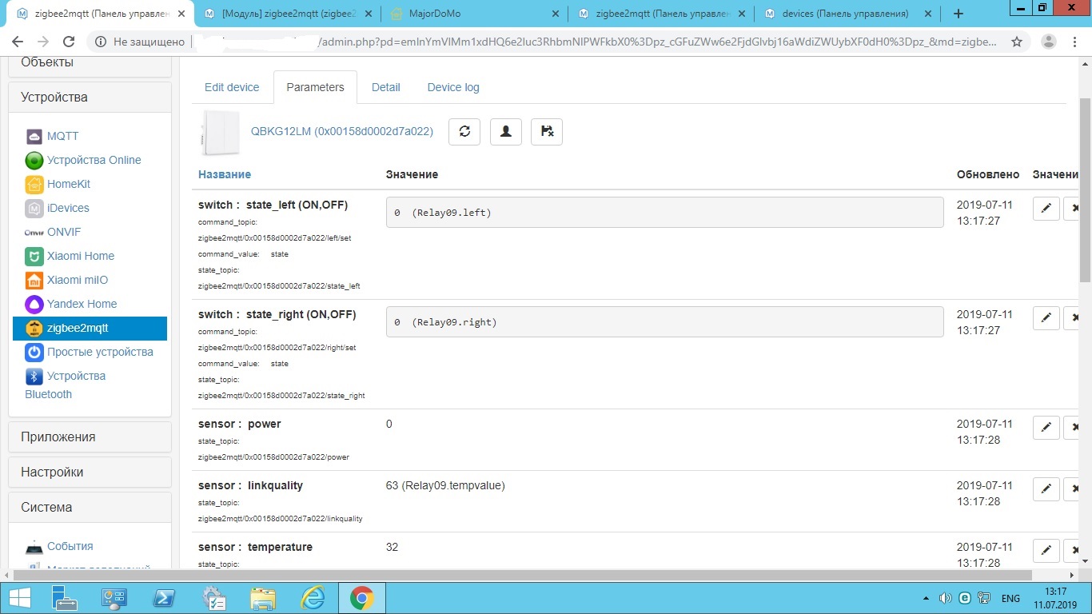Click the pencil for the linkquality sensor
The height and width of the screenshot is (614, 1092).
pyautogui.click(x=1046, y=489)
